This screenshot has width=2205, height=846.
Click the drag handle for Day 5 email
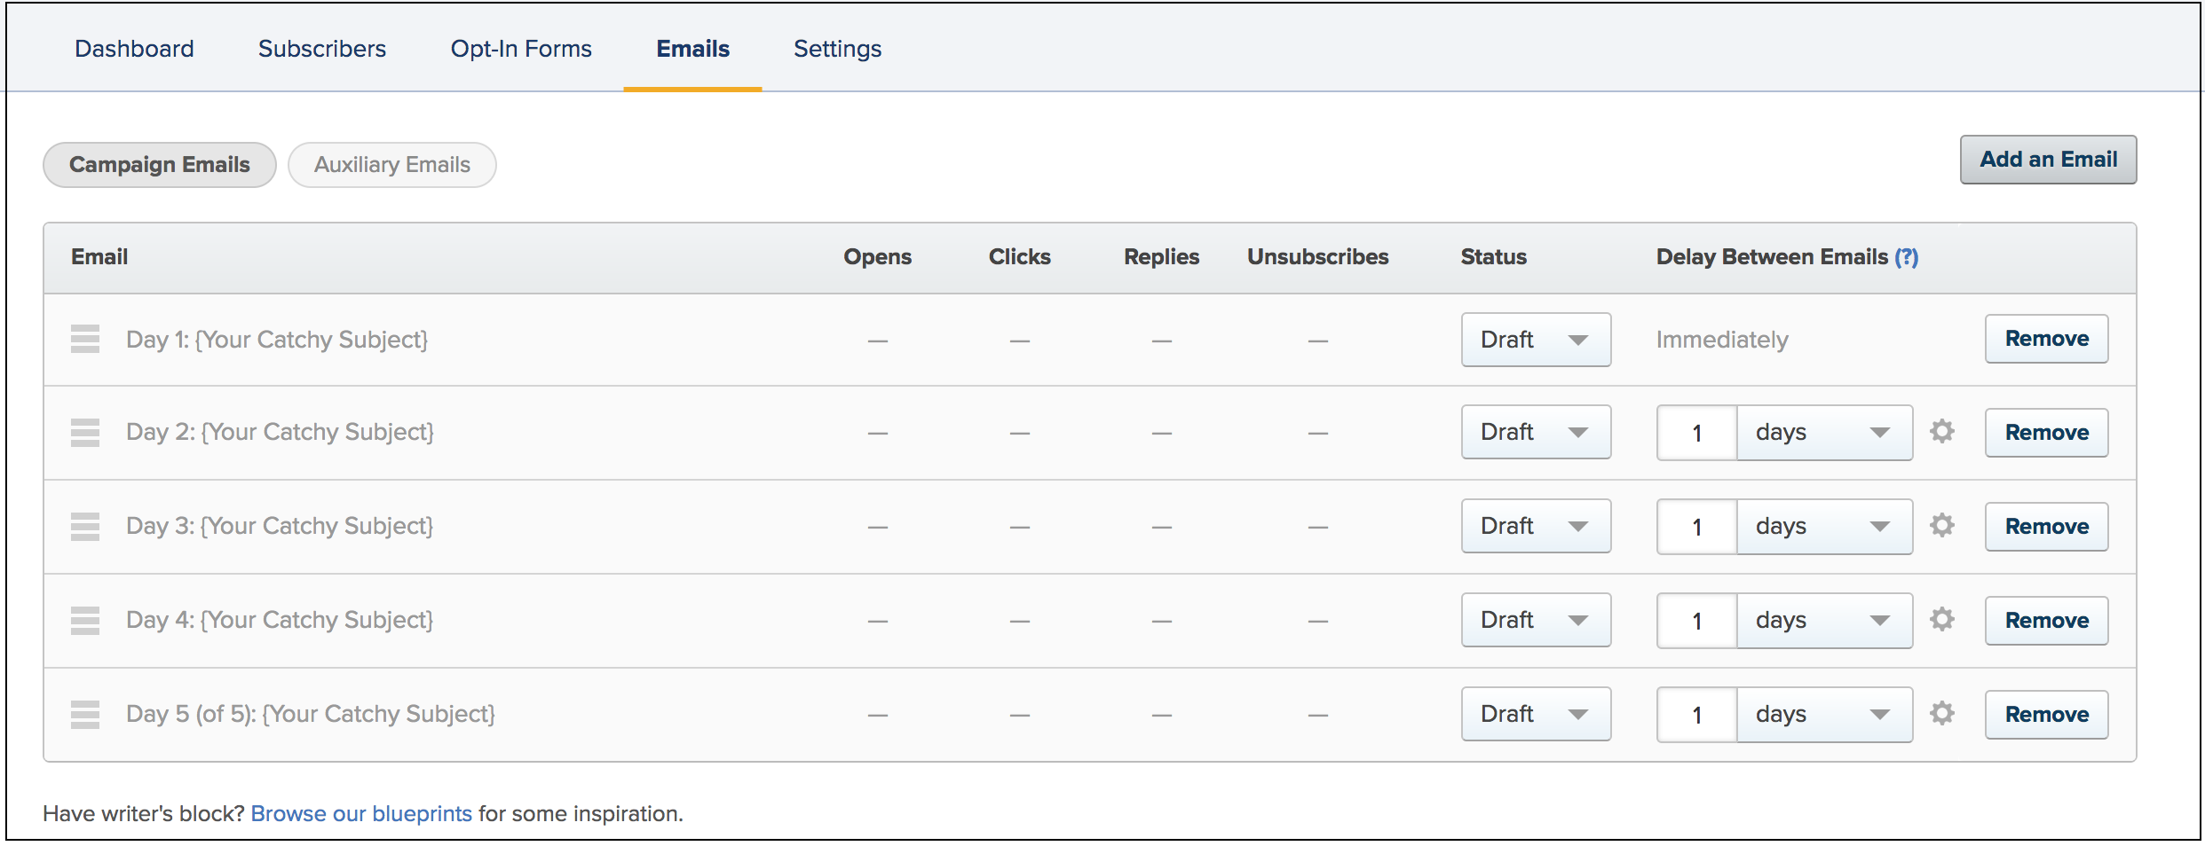pyautogui.click(x=85, y=715)
